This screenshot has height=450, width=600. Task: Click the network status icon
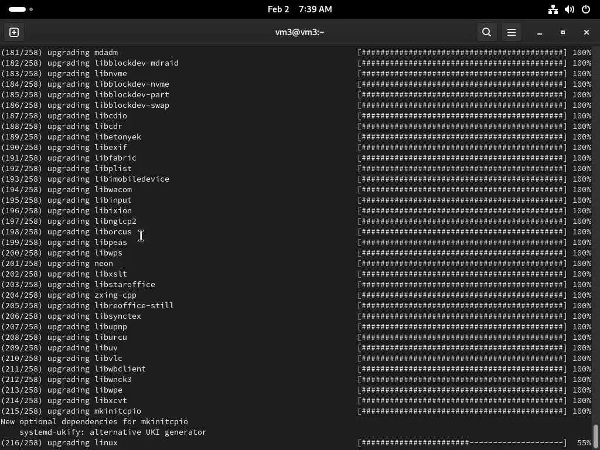pos(553,9)
